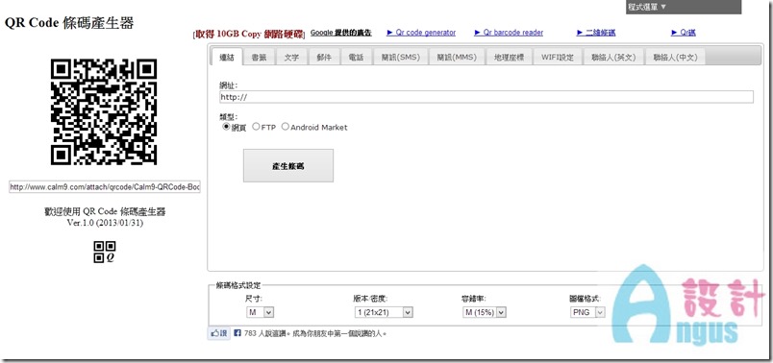Screen dimensions: 773x363
Task: Open the Qr碼 ad link
Action: [684, 33]
